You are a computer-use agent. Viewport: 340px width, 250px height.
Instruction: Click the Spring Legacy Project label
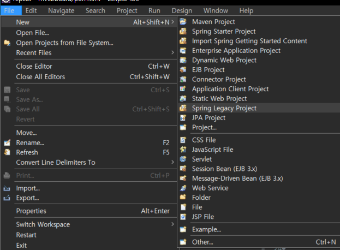click(224, 108)
